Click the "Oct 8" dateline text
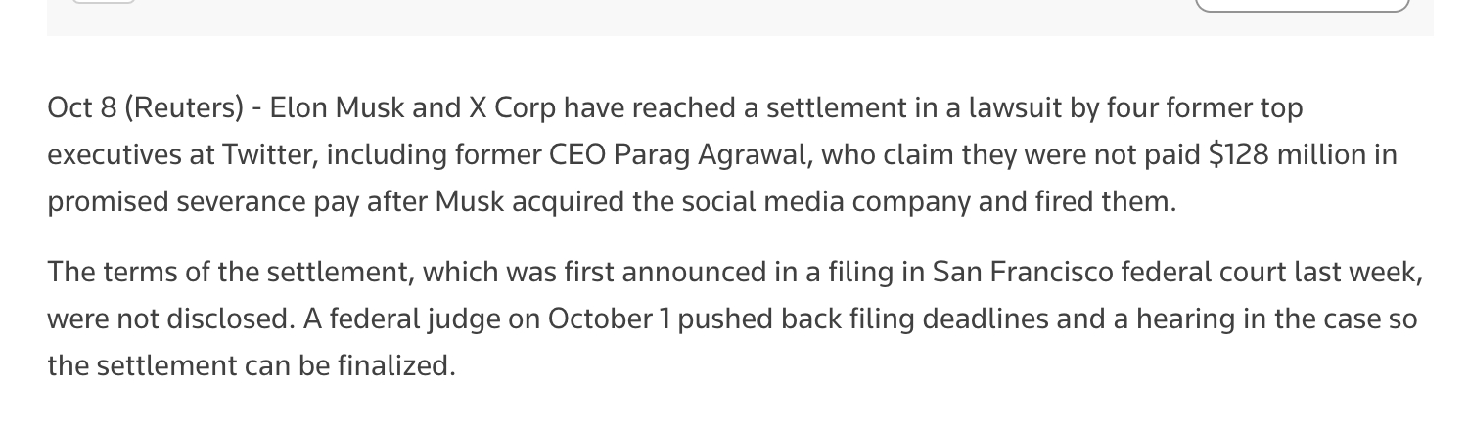 (81, 107)
